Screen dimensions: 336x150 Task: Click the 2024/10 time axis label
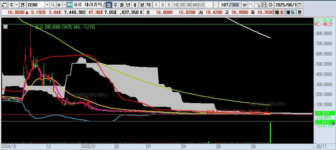[9, 147]
